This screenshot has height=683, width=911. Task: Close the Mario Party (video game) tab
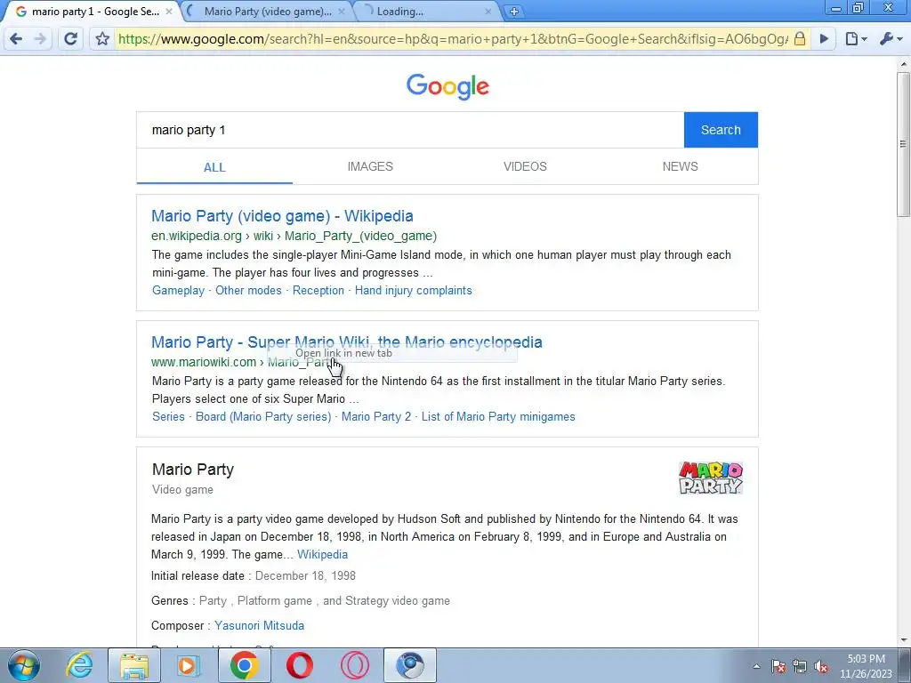pos(342,11)
